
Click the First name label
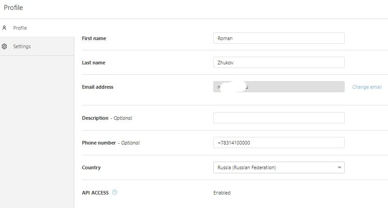[94, 38]
